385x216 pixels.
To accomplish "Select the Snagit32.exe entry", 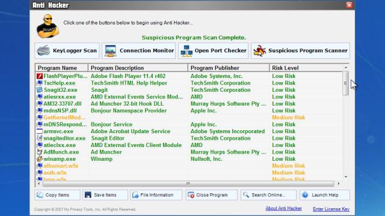I will [x=60, y=90].
